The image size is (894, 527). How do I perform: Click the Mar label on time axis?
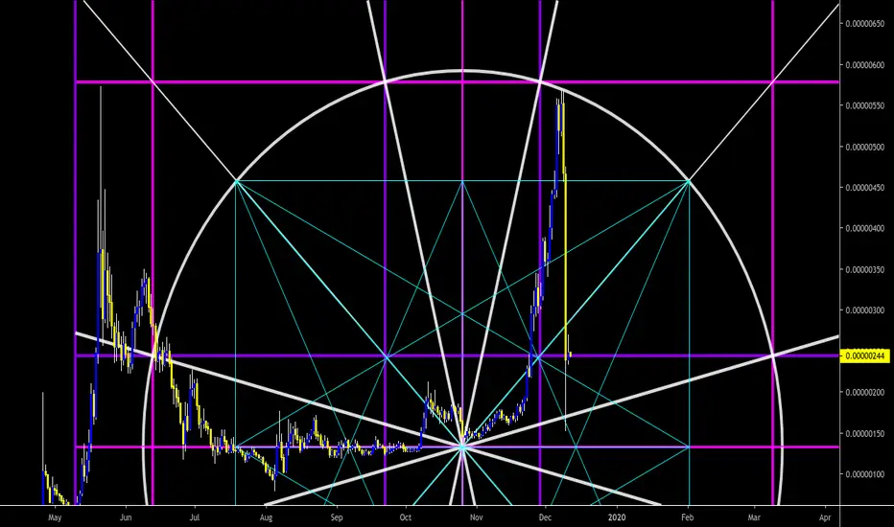click(754, 517)
